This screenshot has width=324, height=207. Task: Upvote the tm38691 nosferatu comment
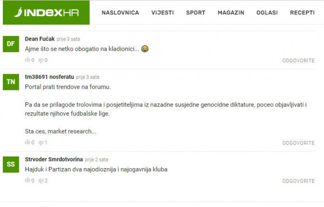[x=27, y=142]
